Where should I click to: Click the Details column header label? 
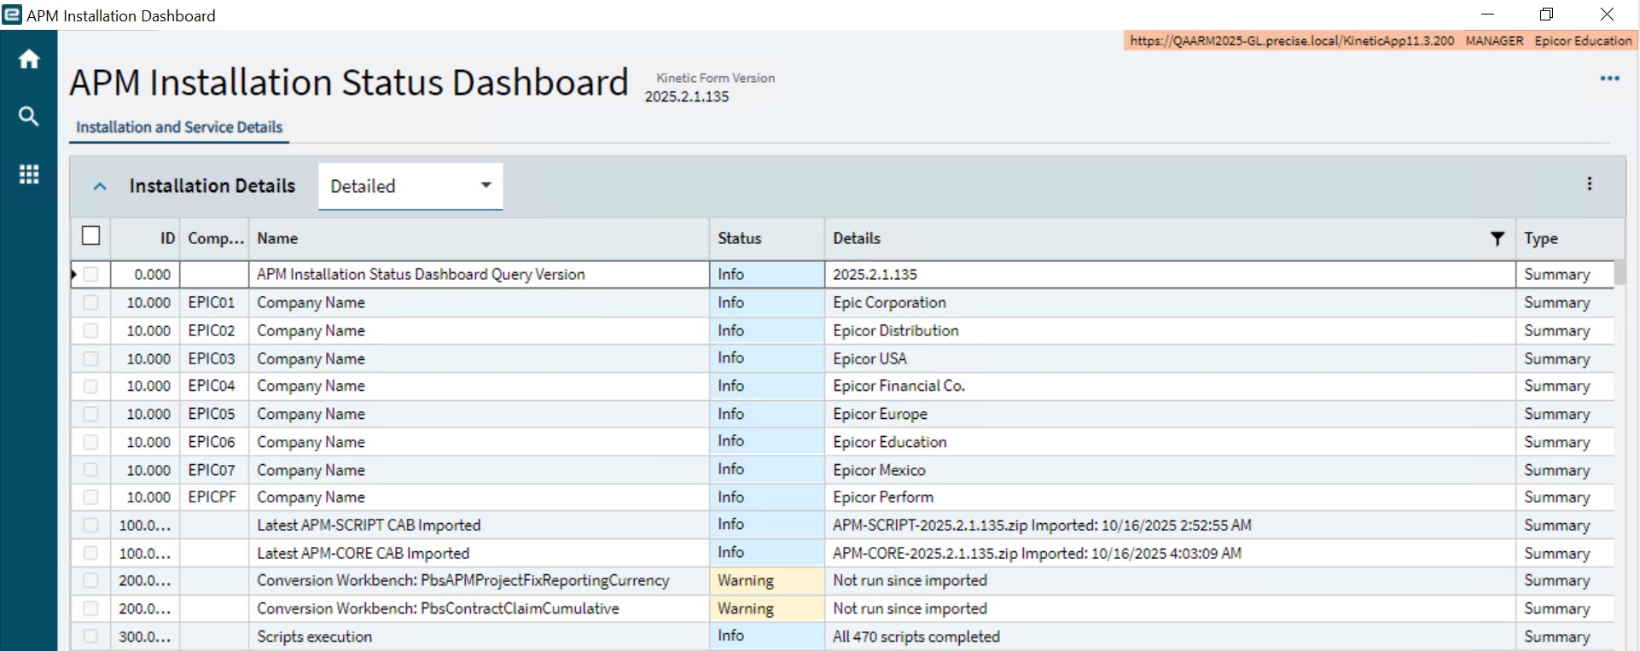point(857,239)
